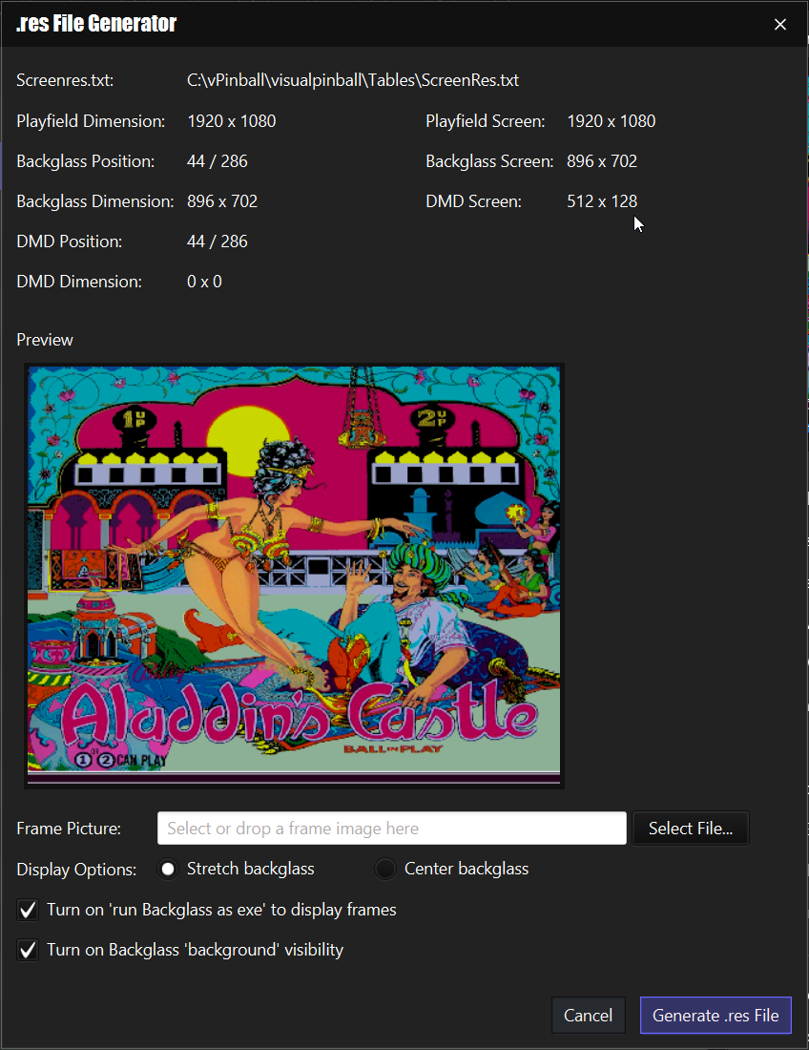Screen dimensions: 809x1050
Task: Click DMD Dimension value 0 x 0
Action: tap(204, 282)
